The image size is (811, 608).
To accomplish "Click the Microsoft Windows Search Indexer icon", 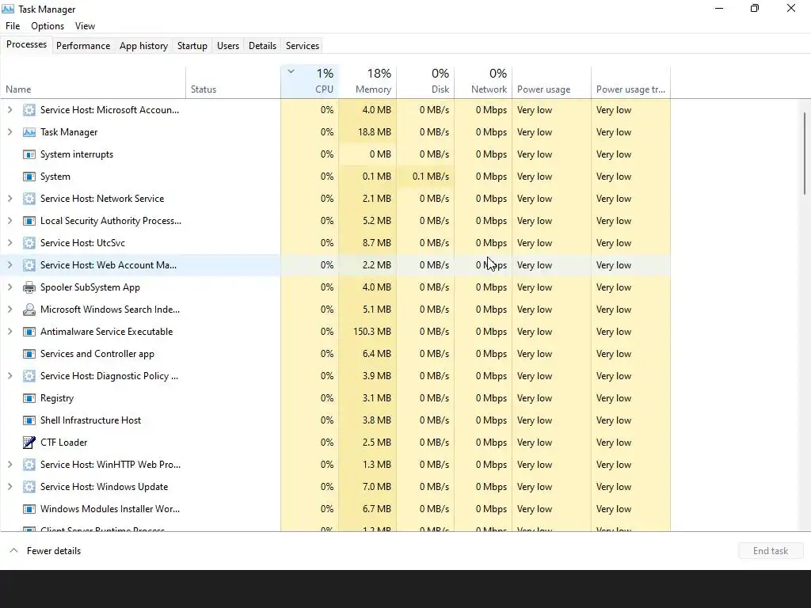I will 29,310.
